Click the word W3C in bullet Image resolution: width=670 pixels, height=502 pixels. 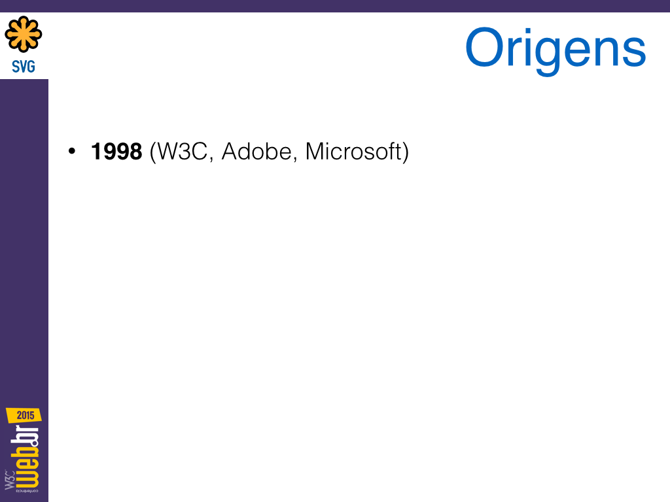tap(183, 152)
